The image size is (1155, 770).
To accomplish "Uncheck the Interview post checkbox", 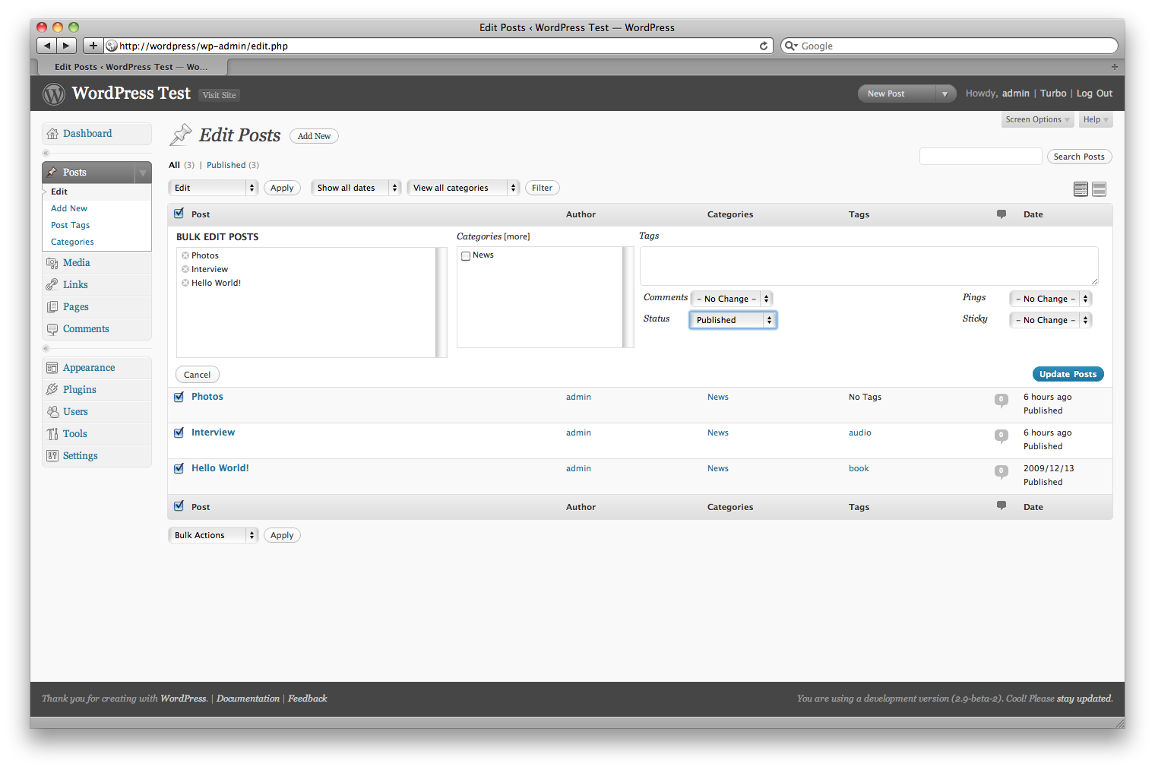I will (179, 433).
